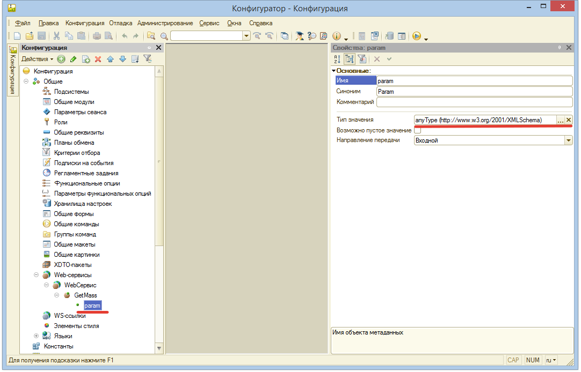The width and height of the screenshot is (581, 372).
Task: Start debugging with yellow play icon
Action: tap(417, 36)
